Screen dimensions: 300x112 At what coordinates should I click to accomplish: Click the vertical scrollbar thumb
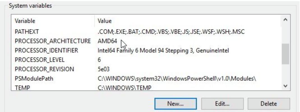285,54
